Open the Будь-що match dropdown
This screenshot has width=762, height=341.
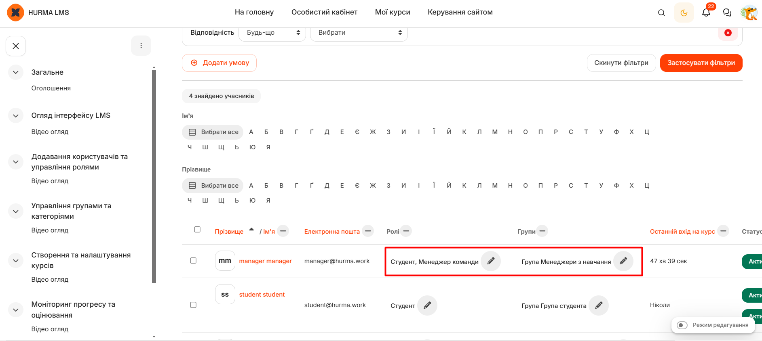point(272,33)
